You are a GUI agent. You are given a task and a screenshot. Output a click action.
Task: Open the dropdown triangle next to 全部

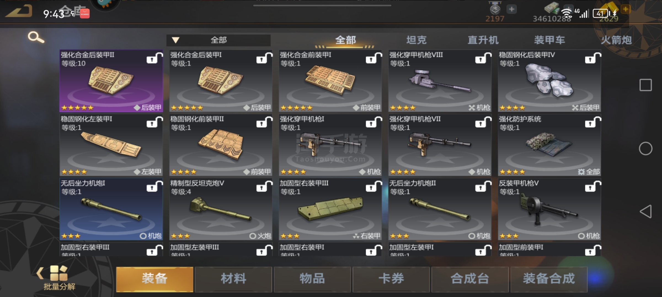(176, 40)
